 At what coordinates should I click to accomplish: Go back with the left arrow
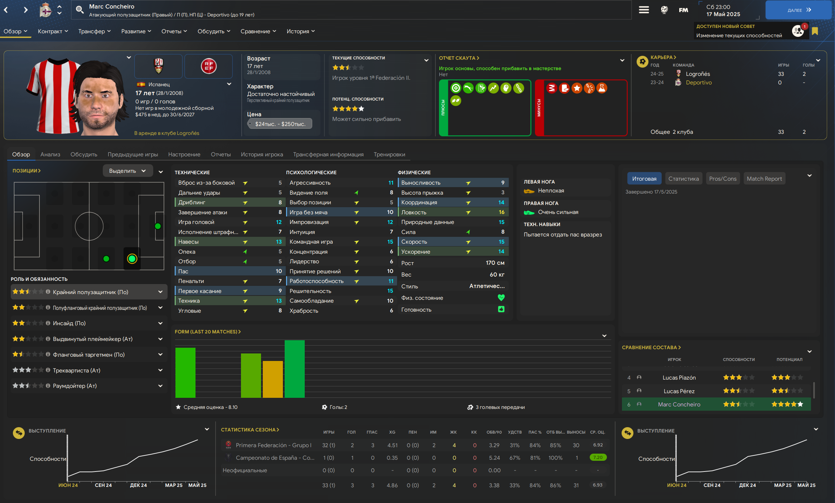click(x=6, y=10)
